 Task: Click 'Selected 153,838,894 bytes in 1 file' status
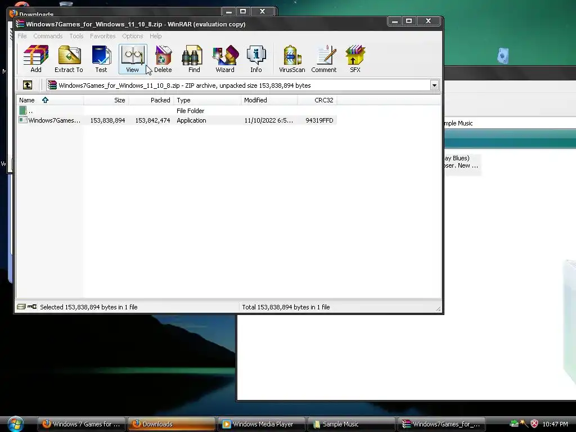(88, 307)
